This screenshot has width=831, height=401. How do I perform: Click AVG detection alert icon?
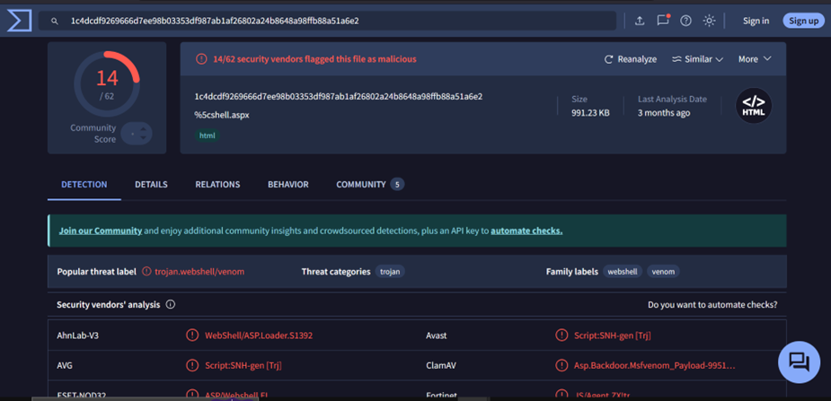pyautogui.click(x=192, y=365)
